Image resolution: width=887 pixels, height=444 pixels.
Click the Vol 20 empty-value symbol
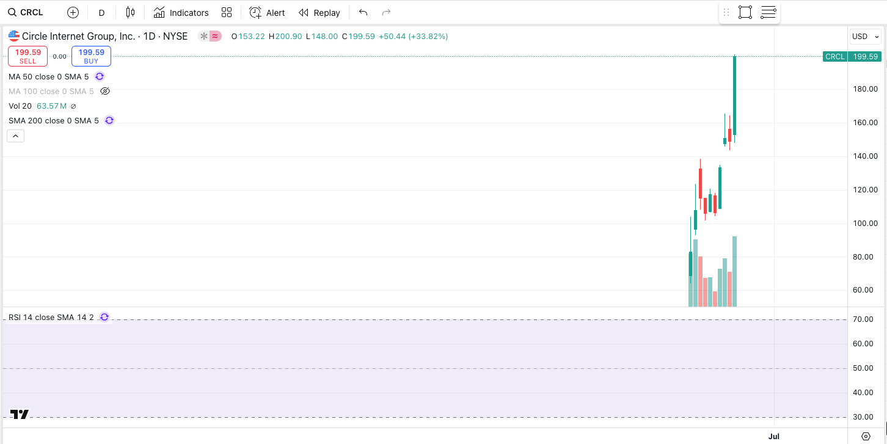click(x=73, y=106)
